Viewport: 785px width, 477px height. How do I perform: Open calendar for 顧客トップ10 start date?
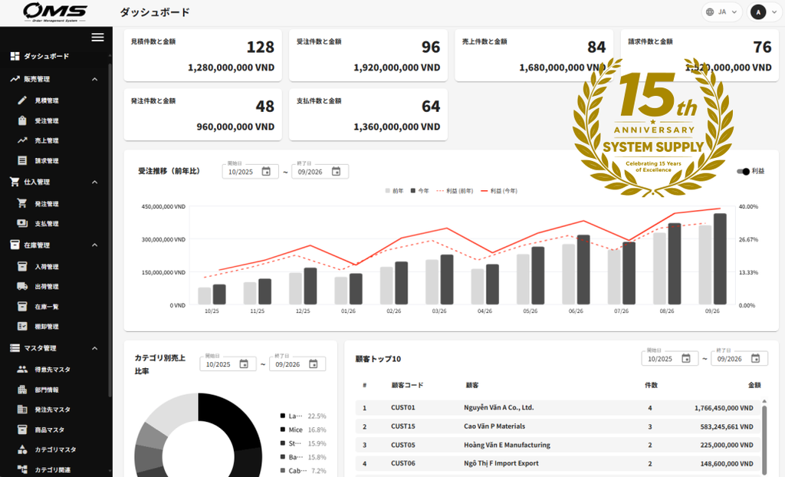coord(686,358)
